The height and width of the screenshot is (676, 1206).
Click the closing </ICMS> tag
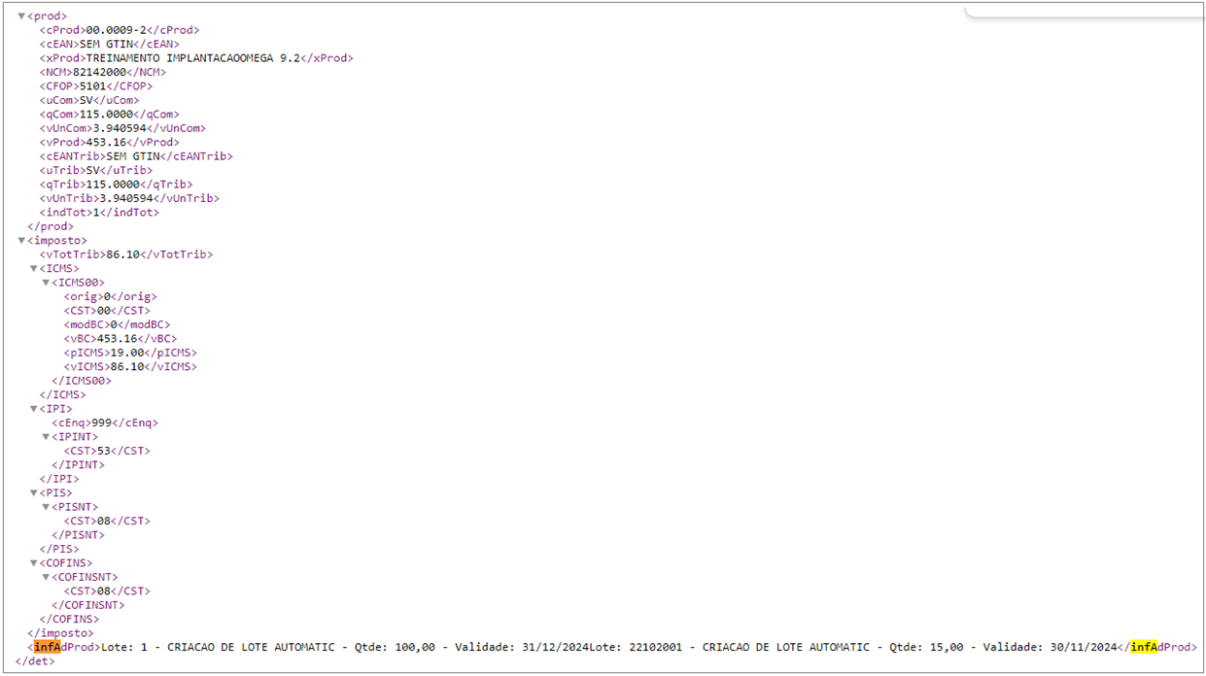pyautogui.click(x=62, y=395)
